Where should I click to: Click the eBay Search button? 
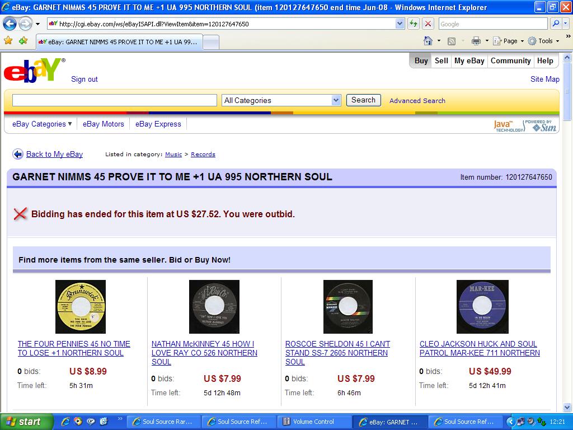[363, 100]
